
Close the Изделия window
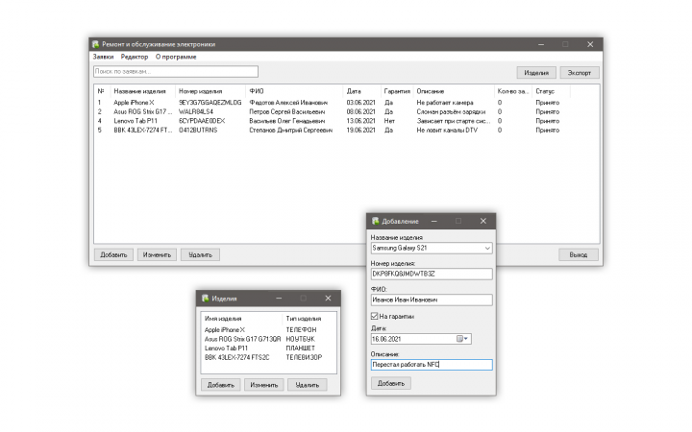coord(328,299)
